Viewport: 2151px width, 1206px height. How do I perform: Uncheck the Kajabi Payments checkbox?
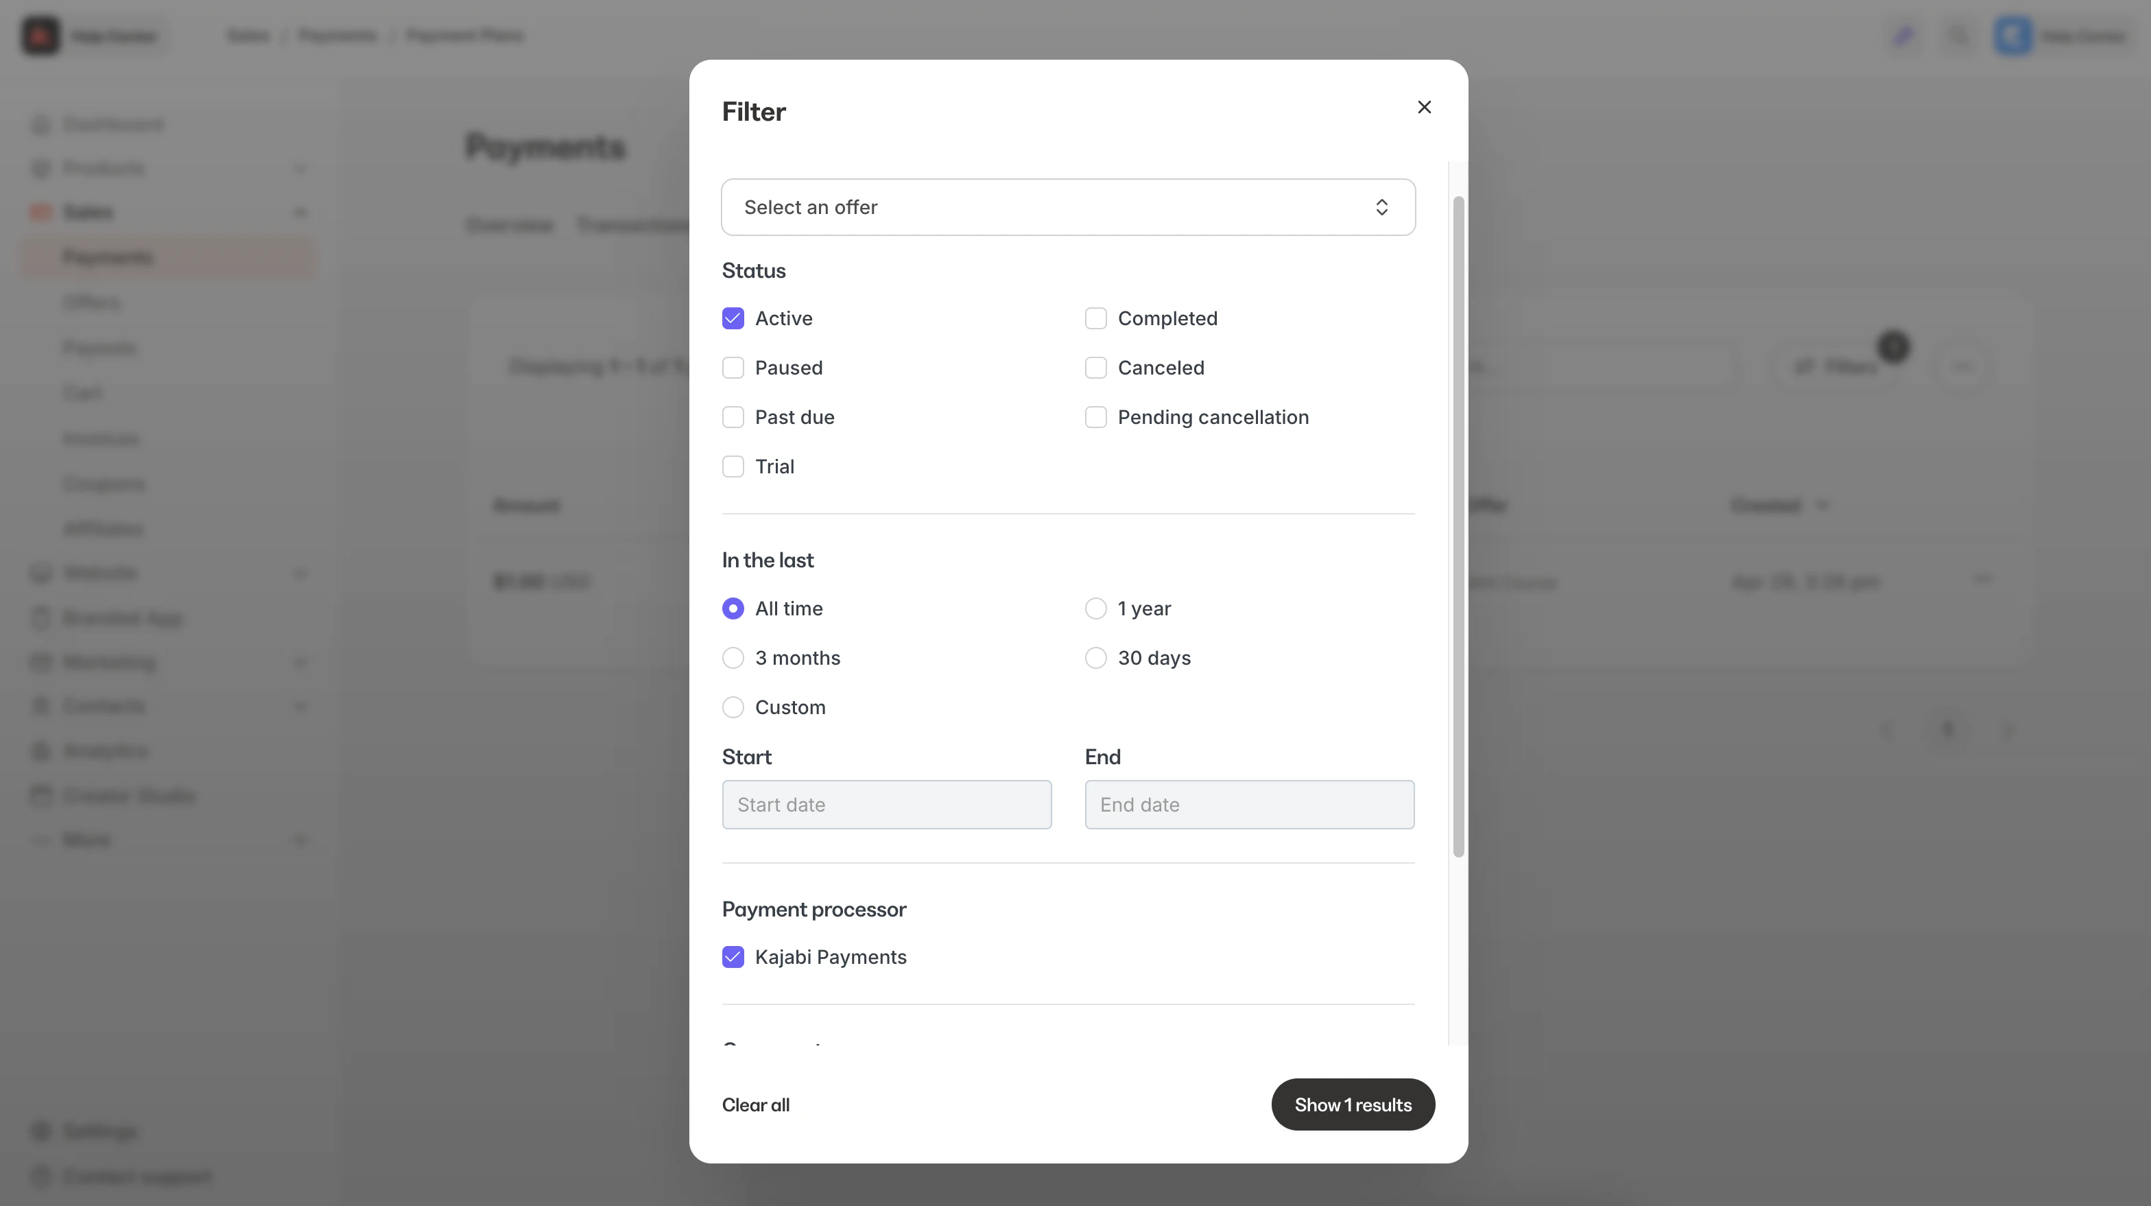(733, 956)
